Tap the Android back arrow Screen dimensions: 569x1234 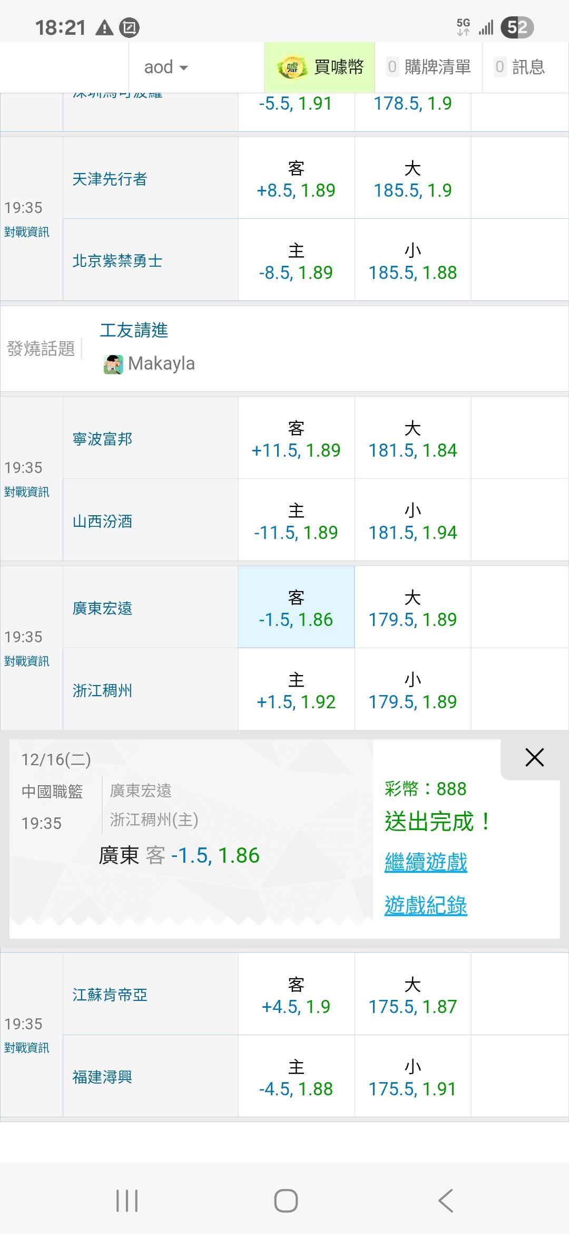pyautogui.click(x=446, y=1201)
